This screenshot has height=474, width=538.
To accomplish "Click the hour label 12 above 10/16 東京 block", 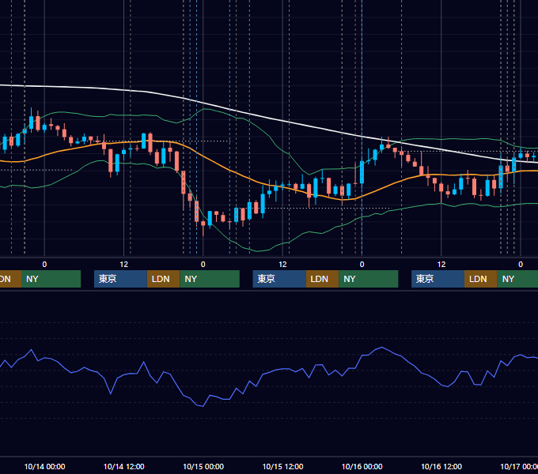I will click(x=441, y=265).
